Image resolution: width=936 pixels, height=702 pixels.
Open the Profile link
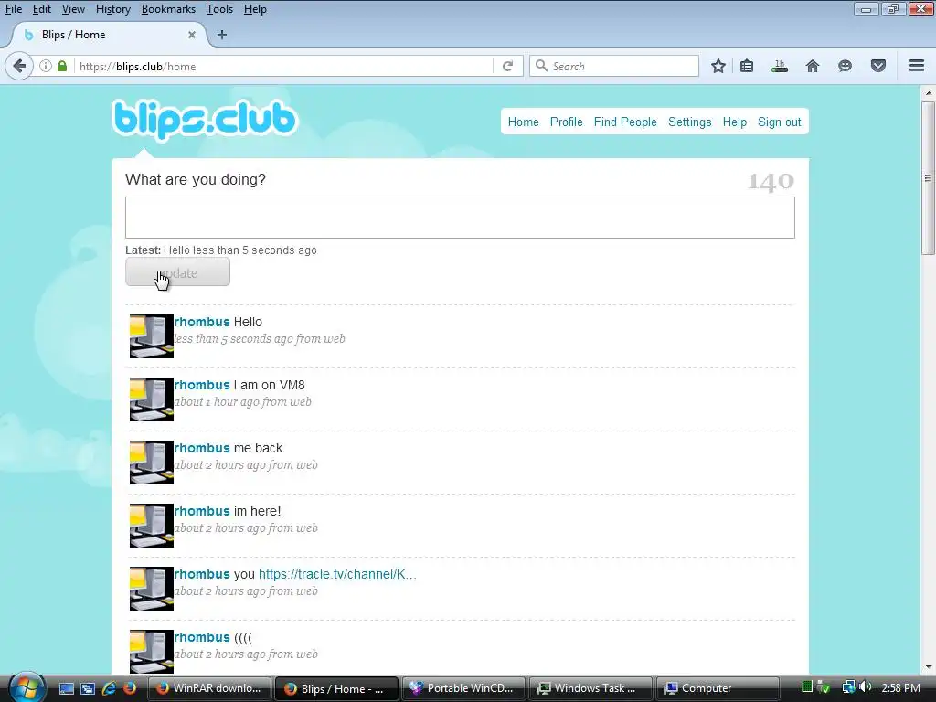pos(566,122)
